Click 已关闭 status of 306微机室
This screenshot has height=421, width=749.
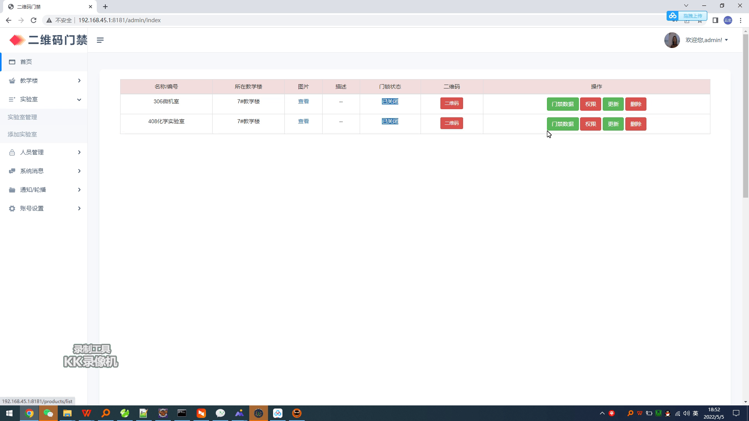(x=390, y=101)
